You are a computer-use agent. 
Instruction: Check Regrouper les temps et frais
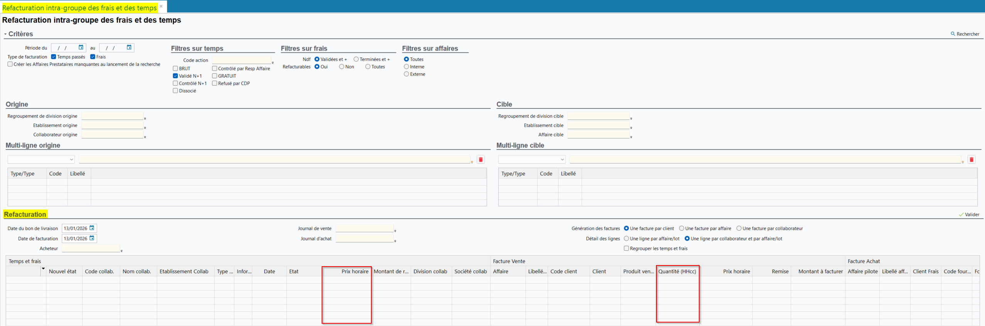626,248
